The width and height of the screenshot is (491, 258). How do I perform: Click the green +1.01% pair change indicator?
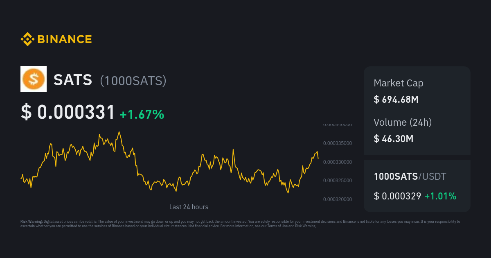[x=441, y=196]
